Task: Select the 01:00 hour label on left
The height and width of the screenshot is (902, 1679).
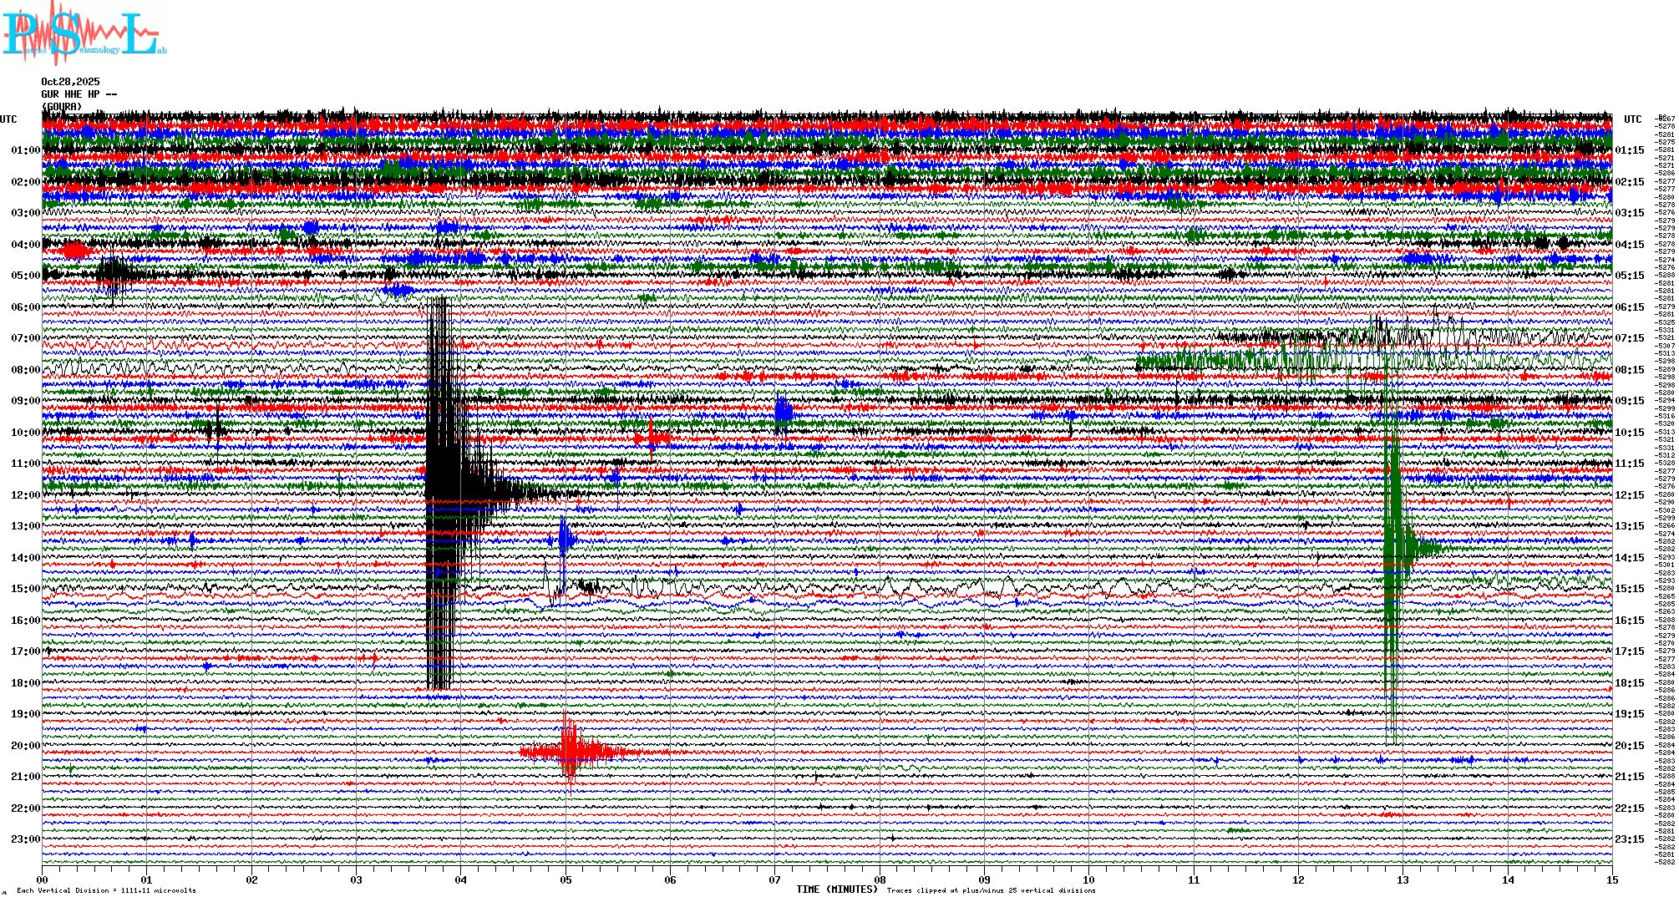Action: click(x=25, y=150)
